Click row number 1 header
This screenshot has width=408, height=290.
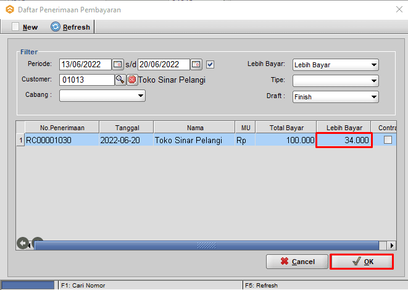pyautogui.click(x=20, y=141)
